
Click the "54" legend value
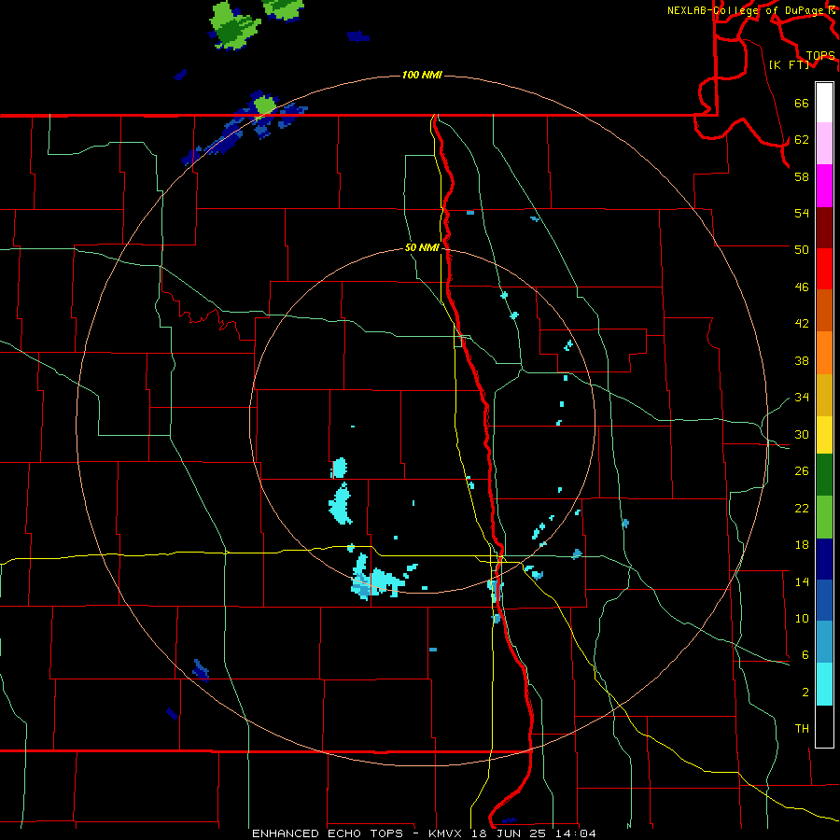click(x=802, y=213)
